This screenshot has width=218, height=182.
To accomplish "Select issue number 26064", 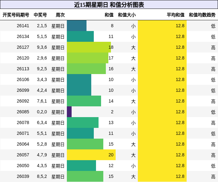I will click(23, 144).
